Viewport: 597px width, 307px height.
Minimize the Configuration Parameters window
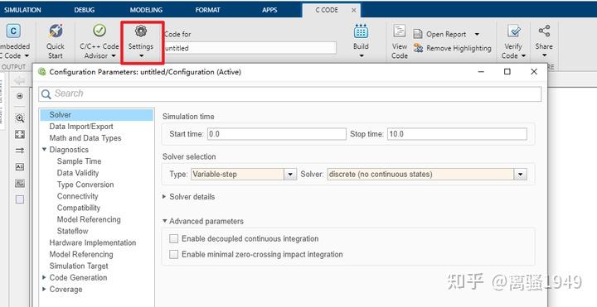click(x=481, y=71)
